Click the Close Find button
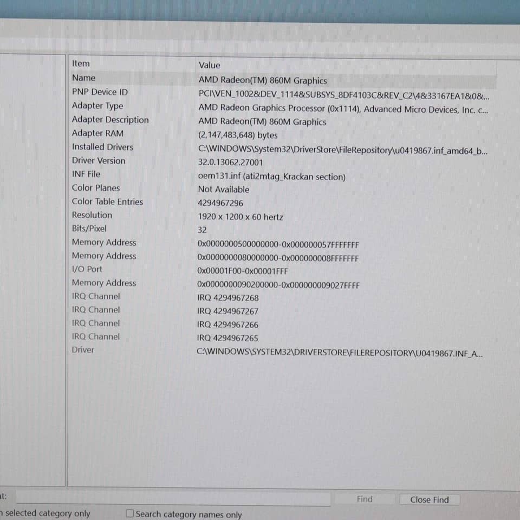Viewport: 520px width, 520px height. point(429,499)
